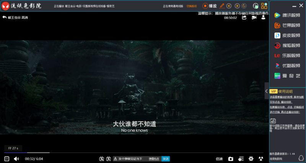Click the orange 播放 play button
This screenshot has width=306, height=163.
pyautogui.click(x=210, y=6)
